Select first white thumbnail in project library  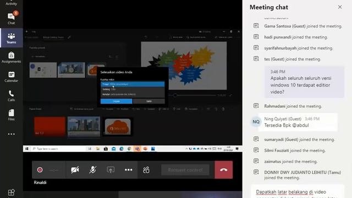(43, 70)
